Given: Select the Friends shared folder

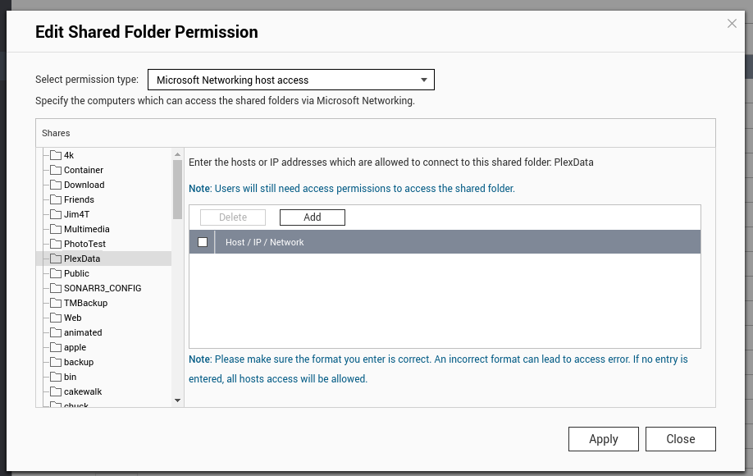Looking at the screenshot, I should pyautogui.click(x=79, y=199).
